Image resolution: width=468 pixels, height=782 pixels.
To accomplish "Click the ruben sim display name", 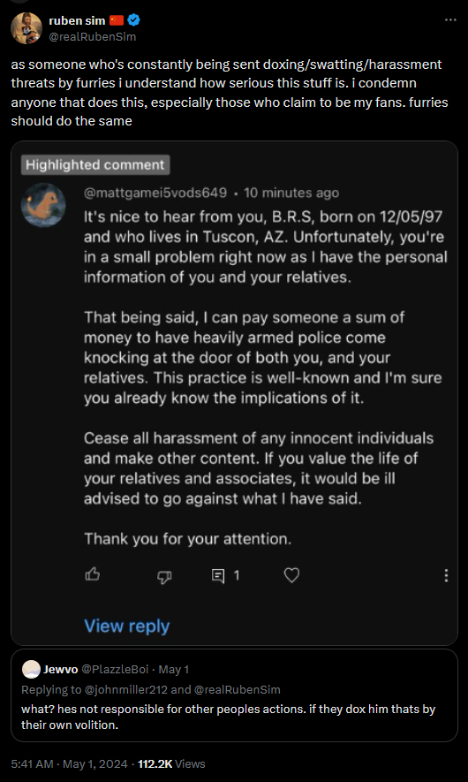I will (x=77, y=20).
